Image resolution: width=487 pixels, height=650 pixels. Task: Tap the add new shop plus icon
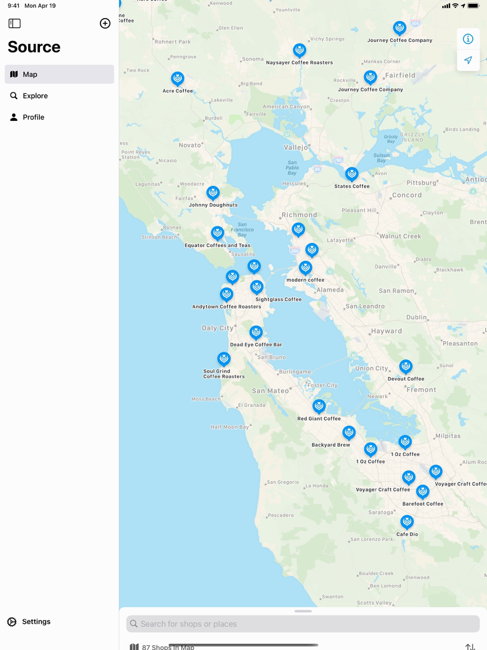[105, 23]
